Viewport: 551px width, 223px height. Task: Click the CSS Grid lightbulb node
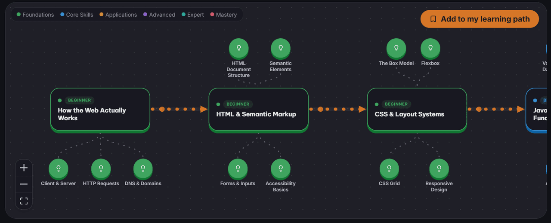pyautogui.click(x=389, y=168)
